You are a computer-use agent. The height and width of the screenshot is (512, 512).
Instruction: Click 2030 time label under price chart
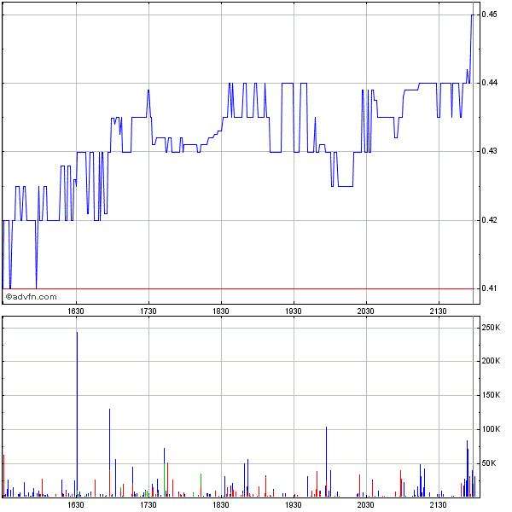(366, 311)
